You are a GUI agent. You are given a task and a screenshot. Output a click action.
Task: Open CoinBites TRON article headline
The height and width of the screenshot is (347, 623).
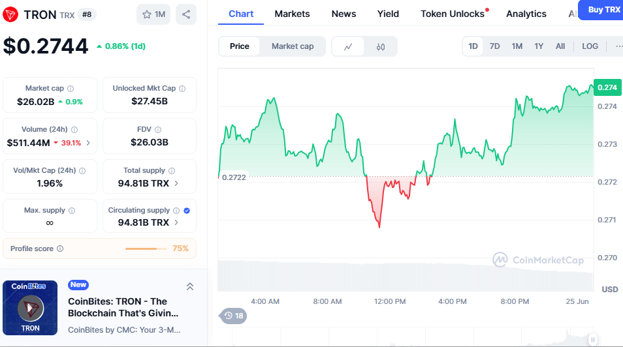[123, 307]
